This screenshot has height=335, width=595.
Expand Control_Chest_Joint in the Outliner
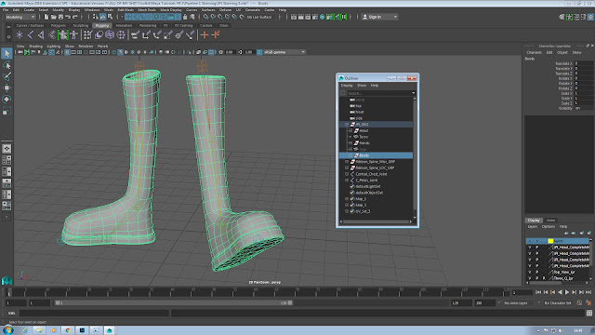tap(347, 174)
